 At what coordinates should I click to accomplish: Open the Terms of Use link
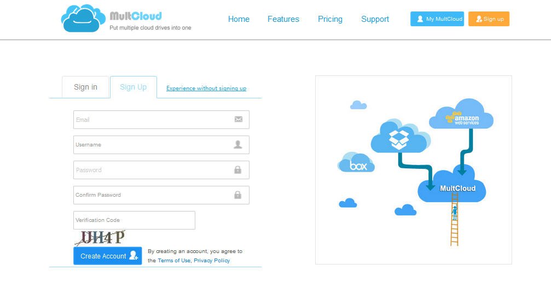tap(174, 261)
